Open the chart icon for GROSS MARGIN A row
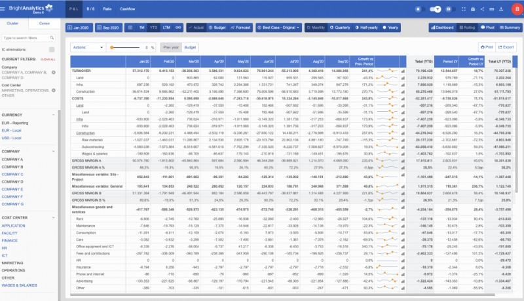The image size is (524, 301). click(x=403, y=161)
